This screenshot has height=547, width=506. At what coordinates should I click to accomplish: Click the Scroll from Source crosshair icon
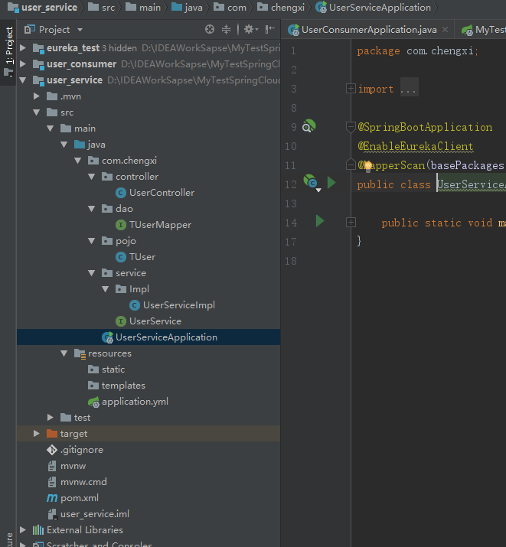(x=210, y=29)
